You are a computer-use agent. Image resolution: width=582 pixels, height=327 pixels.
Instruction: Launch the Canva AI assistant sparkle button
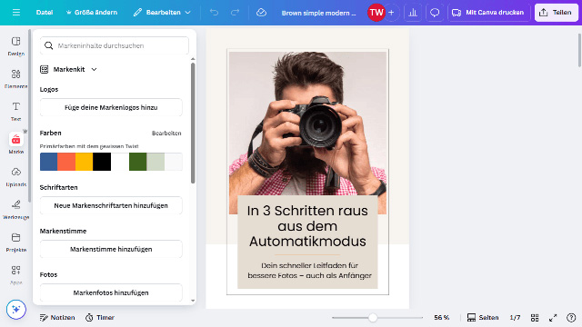pos(16,309)
